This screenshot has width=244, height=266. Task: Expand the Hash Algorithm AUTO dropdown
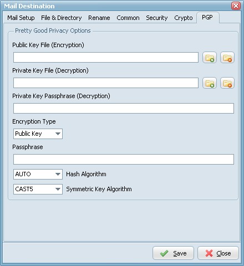point(38,174)
